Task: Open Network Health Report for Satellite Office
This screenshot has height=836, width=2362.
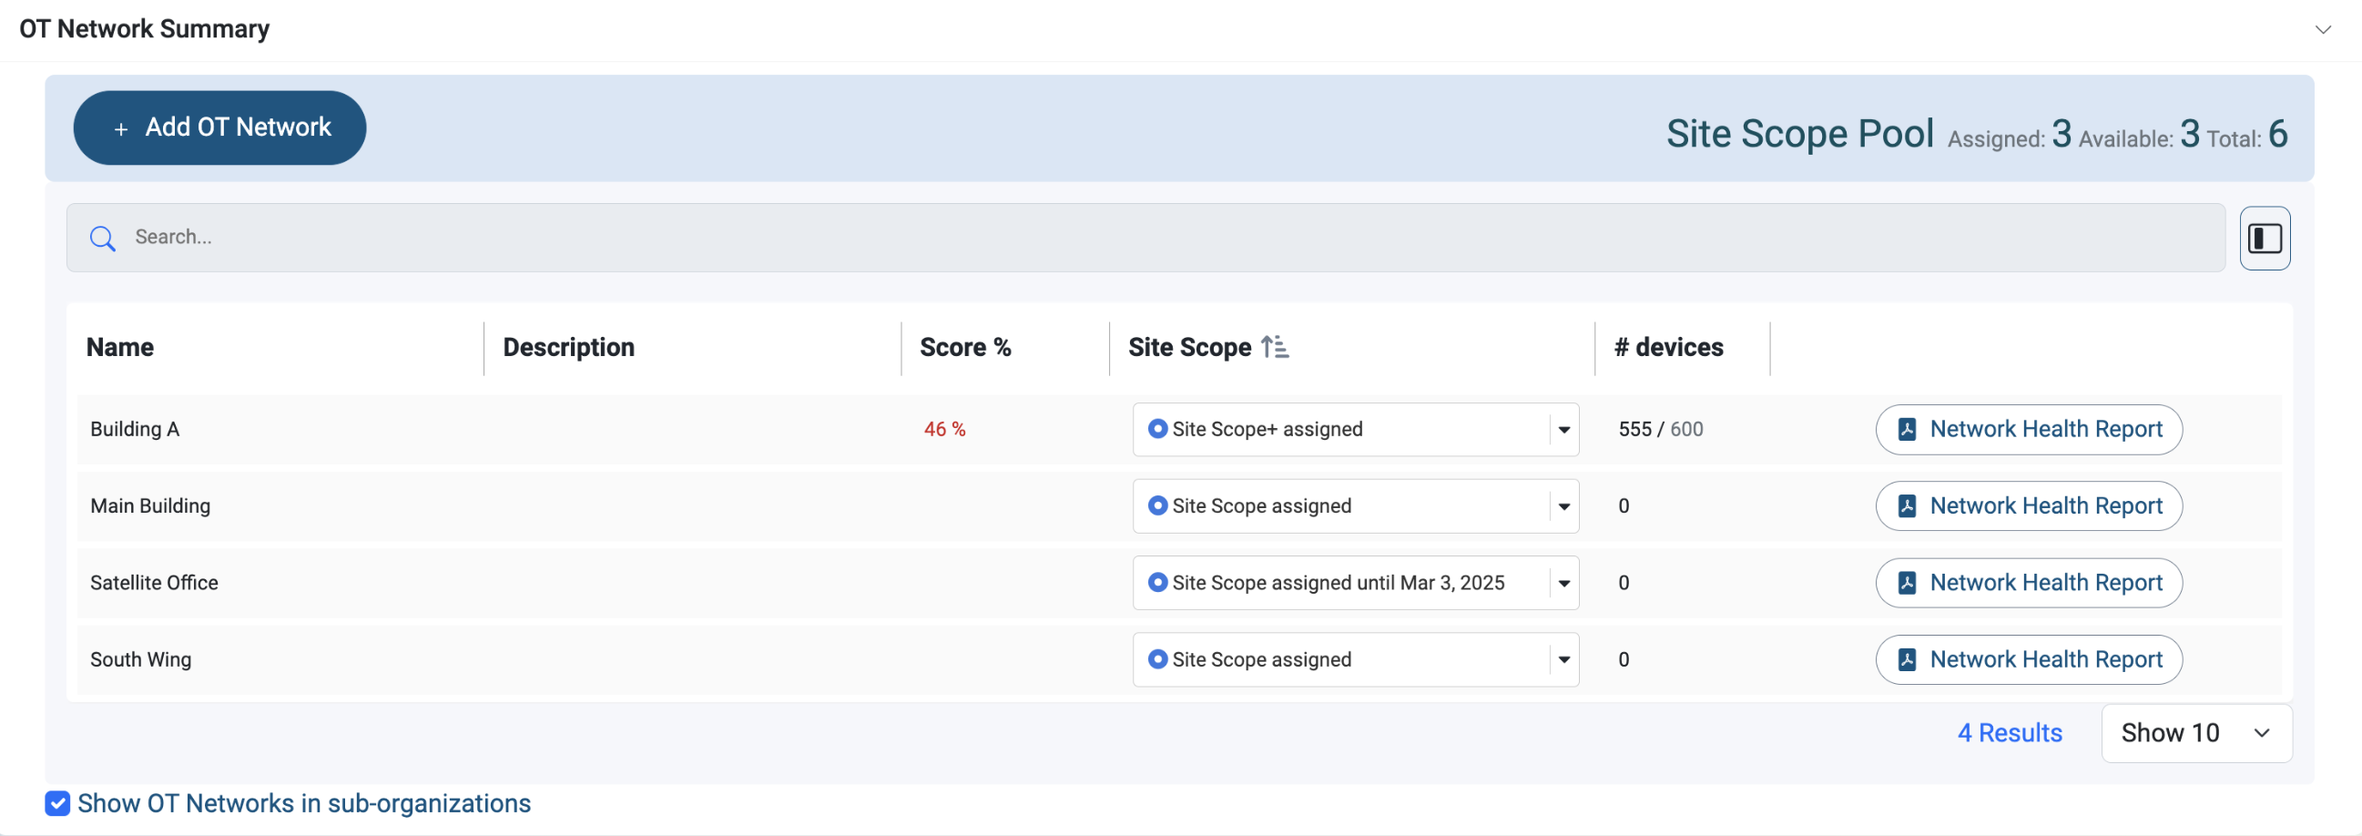Action: point(2028,582)
